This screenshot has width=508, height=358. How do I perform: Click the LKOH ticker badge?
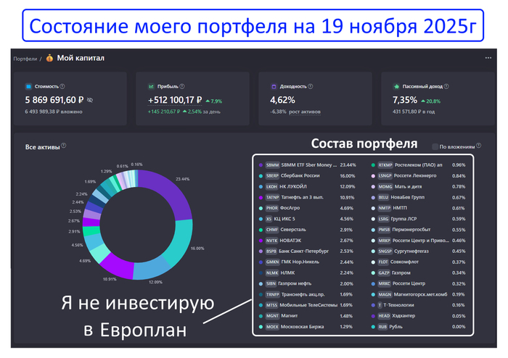(271, 187)
